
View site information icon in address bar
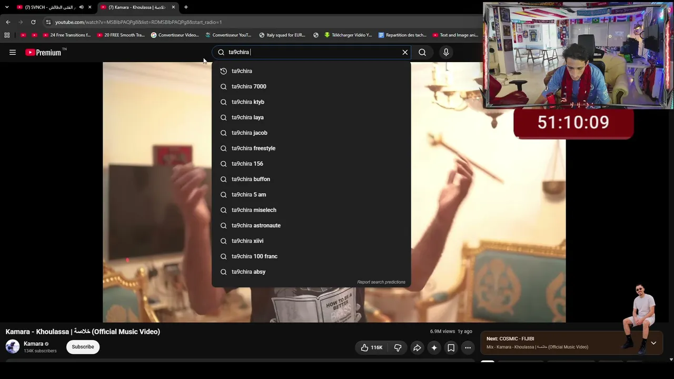[48, 22]
